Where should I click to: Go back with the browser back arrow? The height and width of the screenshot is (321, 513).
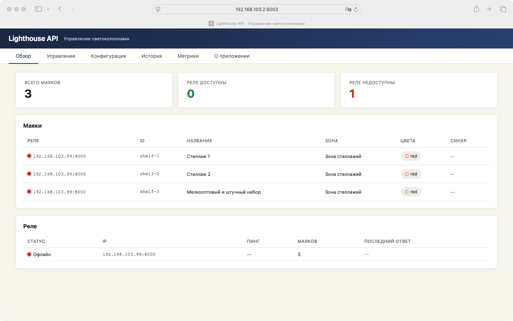[60, 9]
